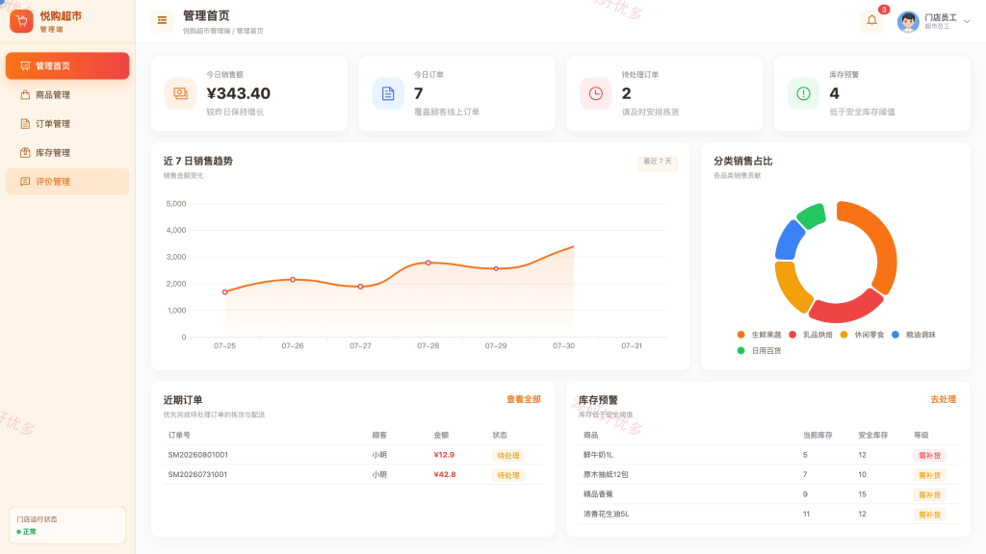The width and height of the screenshot is (986, 554).
Task: Click the 订单管理 document icon
Action: [25, 124]
